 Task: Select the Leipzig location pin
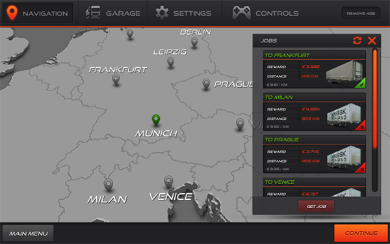click(x=170, y=62)
